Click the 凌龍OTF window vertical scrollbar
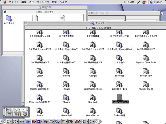 [85, 17]
